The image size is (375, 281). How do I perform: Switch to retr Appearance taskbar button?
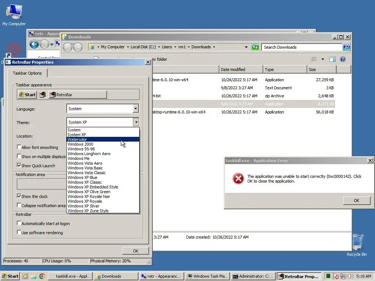pyautogui.click(x=162, y=276)
